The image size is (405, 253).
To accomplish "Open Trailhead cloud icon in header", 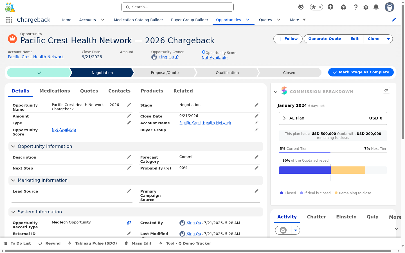I will pyautogui.click(x=343, y=7).
